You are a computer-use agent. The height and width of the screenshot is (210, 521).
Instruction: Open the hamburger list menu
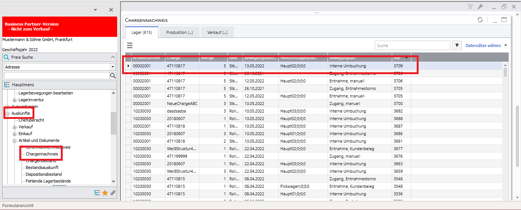pos(130,46)
